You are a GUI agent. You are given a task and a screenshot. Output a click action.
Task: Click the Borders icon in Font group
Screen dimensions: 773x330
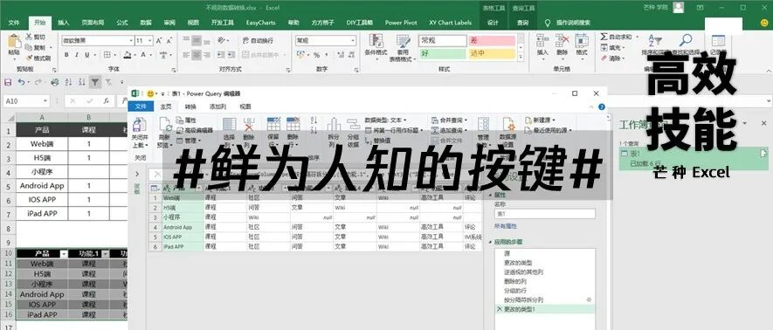pos(107,55)
